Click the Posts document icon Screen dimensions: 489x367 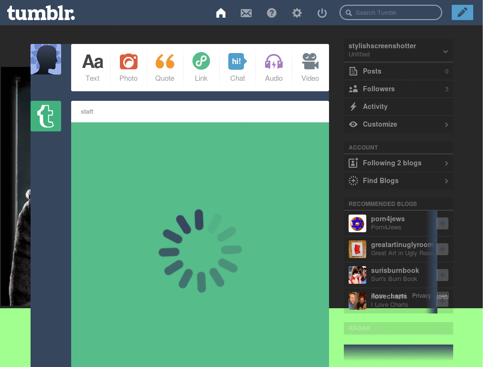click(x=353, y=71)
